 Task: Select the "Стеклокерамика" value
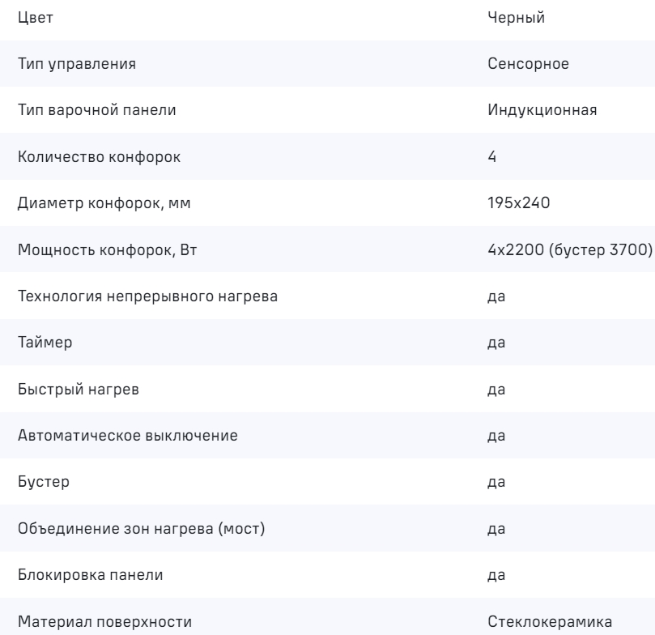tap(546, 622)
